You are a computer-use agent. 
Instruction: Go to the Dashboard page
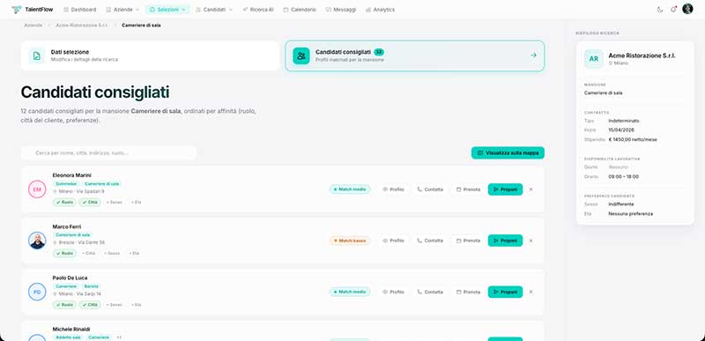pos(80,10)
